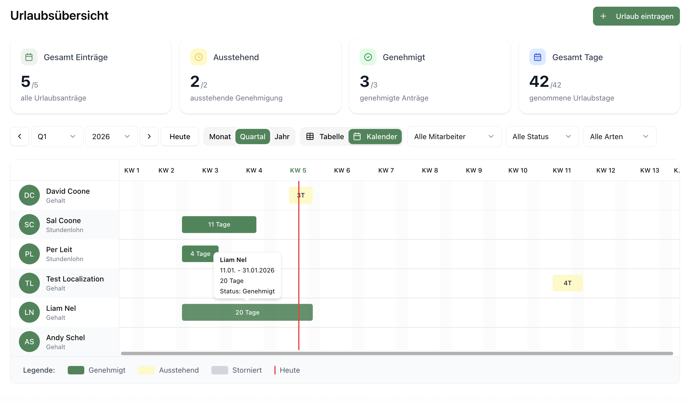The image size is (693, 402).
Task: Click the Gesamt Einträge calendar icon
Action: pos(29,57)
